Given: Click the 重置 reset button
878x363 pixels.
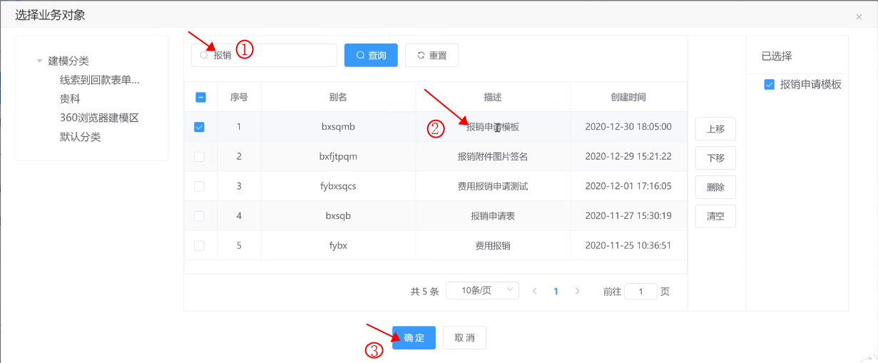Looking at the screenshot, I should [432, 56].
